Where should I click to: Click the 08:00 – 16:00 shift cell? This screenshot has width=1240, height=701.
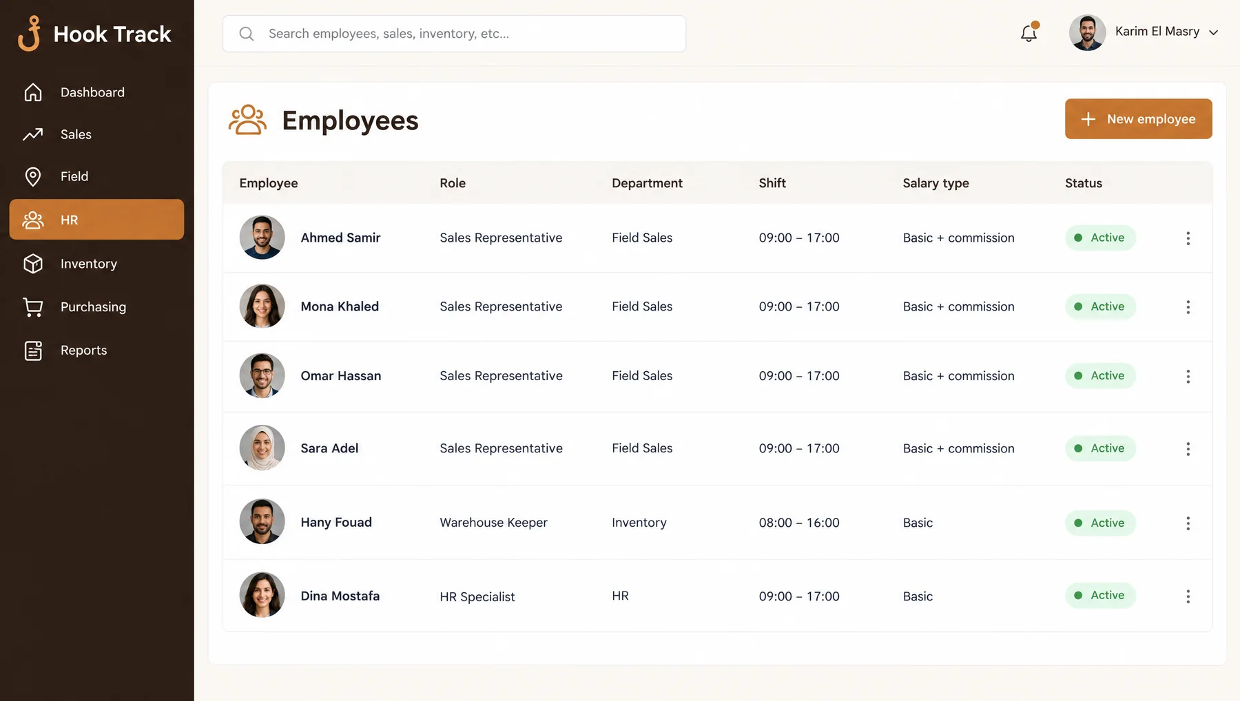click(799, 523)
